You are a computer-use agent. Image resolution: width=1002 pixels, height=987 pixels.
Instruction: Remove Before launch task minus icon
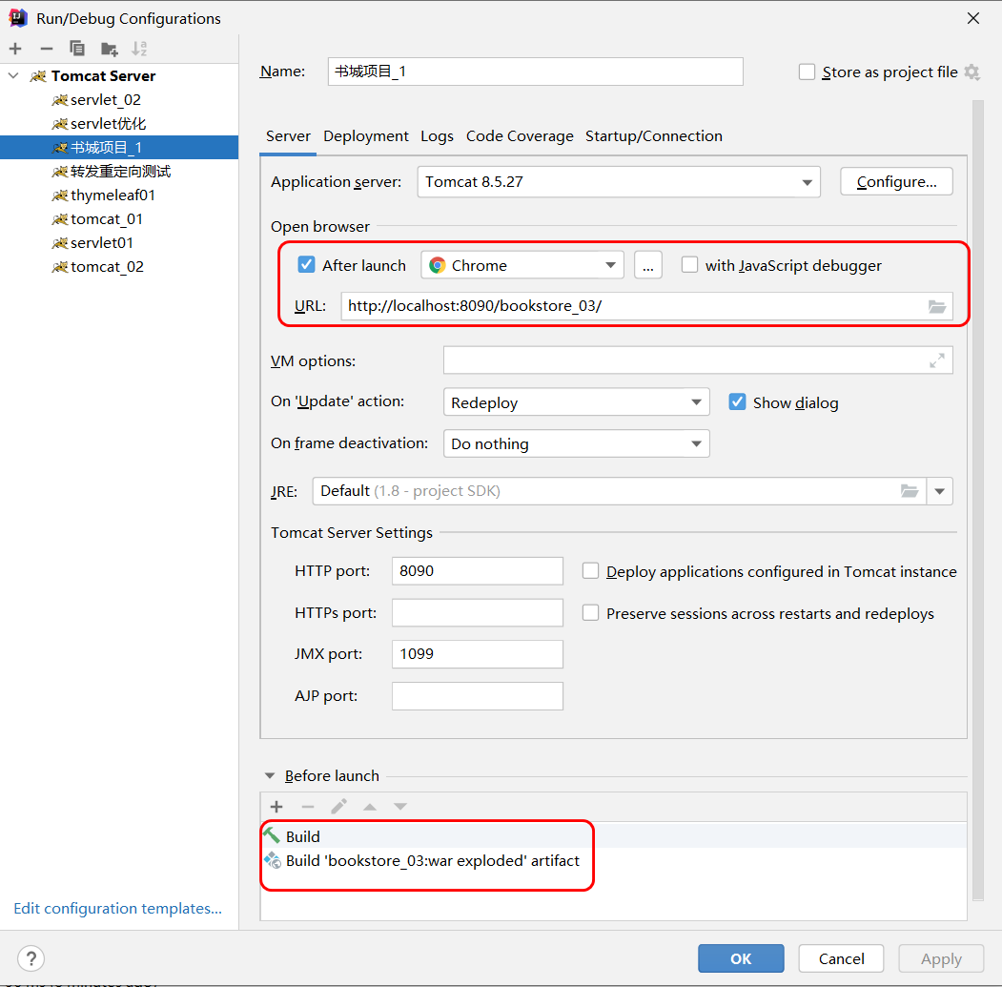tap(308, 807)
